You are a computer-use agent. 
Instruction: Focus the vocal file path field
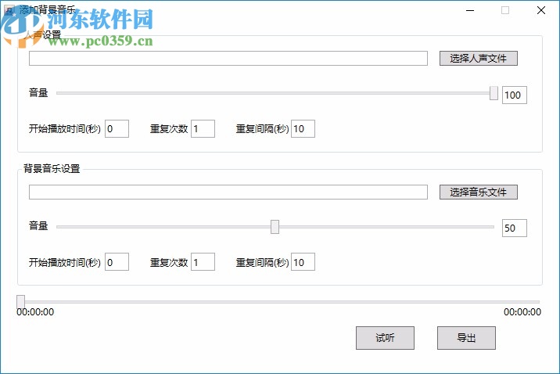point(228,58)
